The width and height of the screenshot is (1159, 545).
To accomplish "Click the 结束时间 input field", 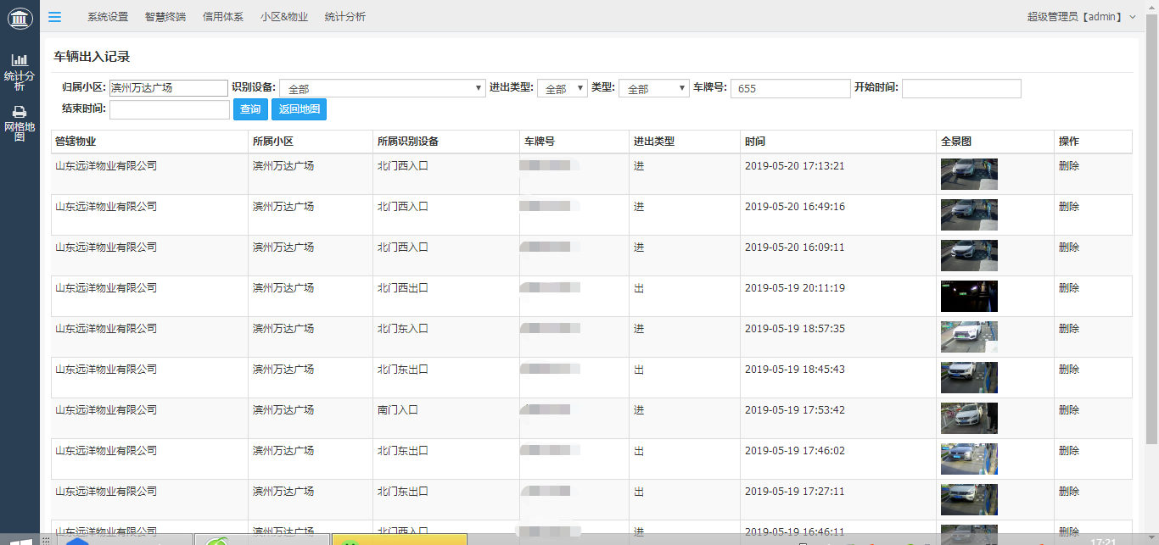I will coord(170,110).
